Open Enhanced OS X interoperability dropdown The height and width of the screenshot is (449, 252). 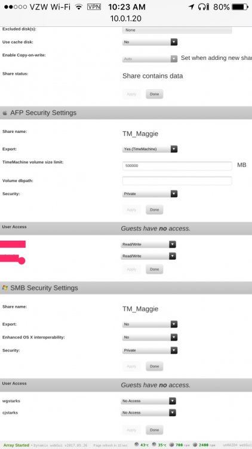[x=150, y=337]
